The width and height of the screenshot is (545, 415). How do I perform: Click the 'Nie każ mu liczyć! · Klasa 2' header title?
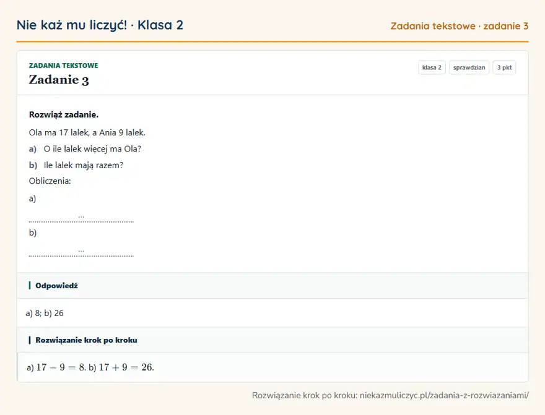pyautogui.click(x=100, y=25)
